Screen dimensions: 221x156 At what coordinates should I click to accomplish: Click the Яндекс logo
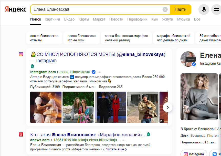[x=16, y=9]
